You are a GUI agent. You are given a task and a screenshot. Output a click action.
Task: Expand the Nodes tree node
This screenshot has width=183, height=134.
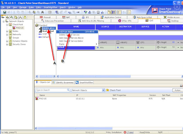(x=7, y=31)
